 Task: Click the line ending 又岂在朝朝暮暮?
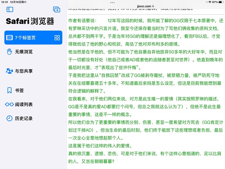[x=91, y=161]
